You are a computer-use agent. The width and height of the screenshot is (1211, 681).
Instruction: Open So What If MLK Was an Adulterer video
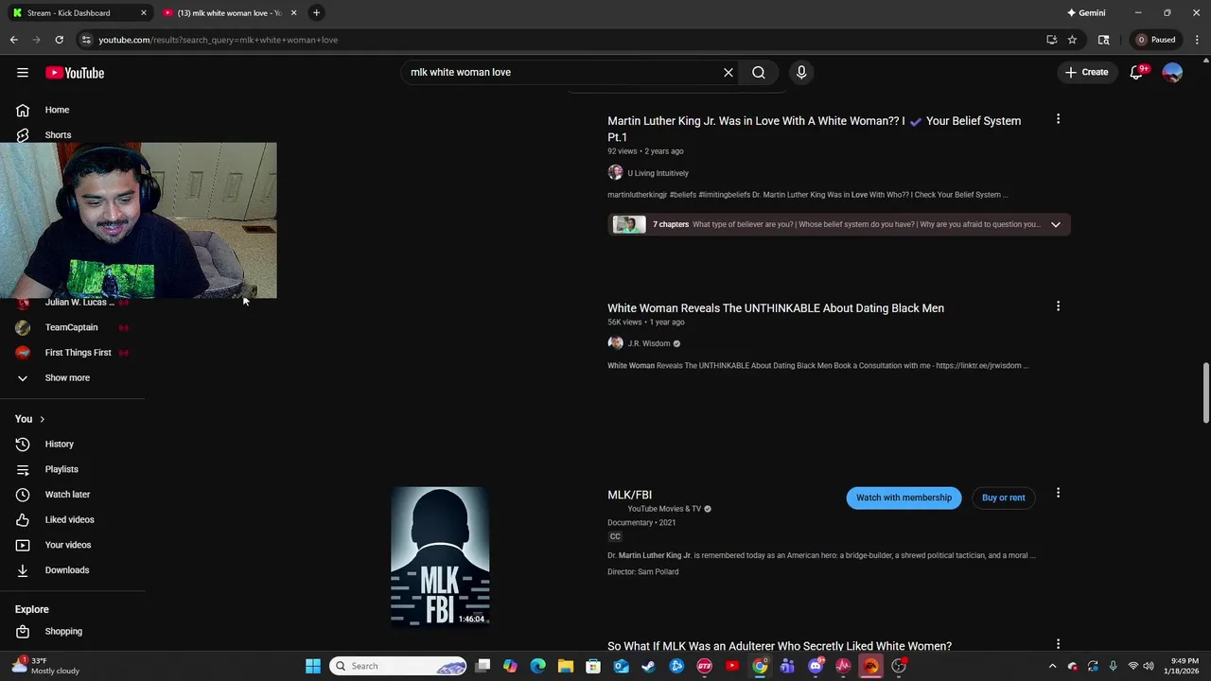(x=780, y=646)
